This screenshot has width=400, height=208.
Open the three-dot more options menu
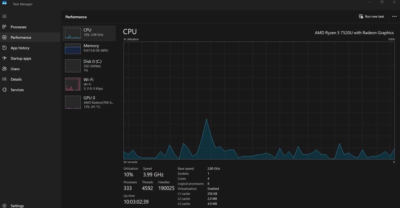pos(394,16)
